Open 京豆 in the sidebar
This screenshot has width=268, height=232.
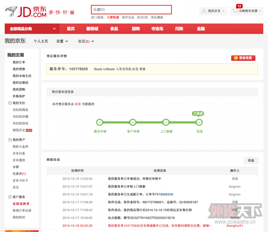click(x=16, y=187)
